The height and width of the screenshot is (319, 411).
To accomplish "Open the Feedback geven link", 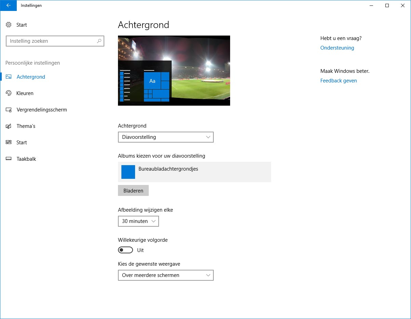I will click(x=339, y=81).
